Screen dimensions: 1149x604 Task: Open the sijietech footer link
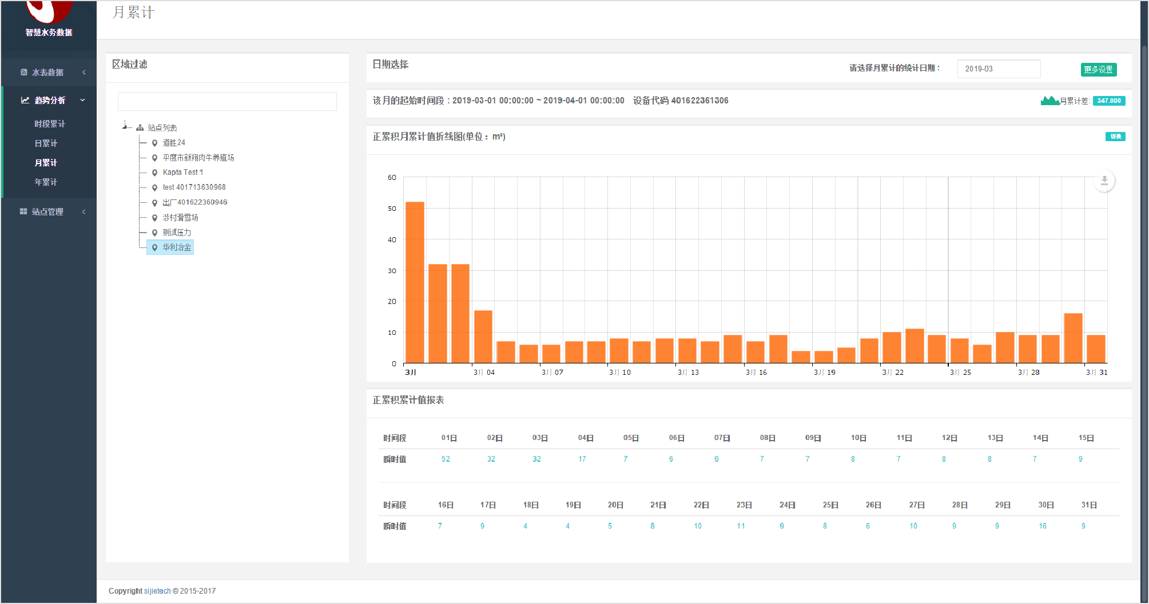pyautogui.click(x=157, y=591)
